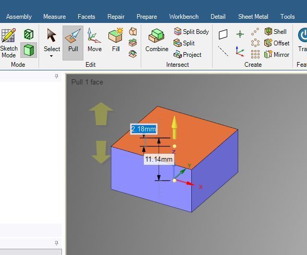The width and height of the screenshot is (307, 255).
Task: Pin the upper left panel
Action: point(56,76)
